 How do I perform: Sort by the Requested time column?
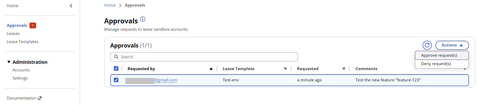tap(344, 69)
